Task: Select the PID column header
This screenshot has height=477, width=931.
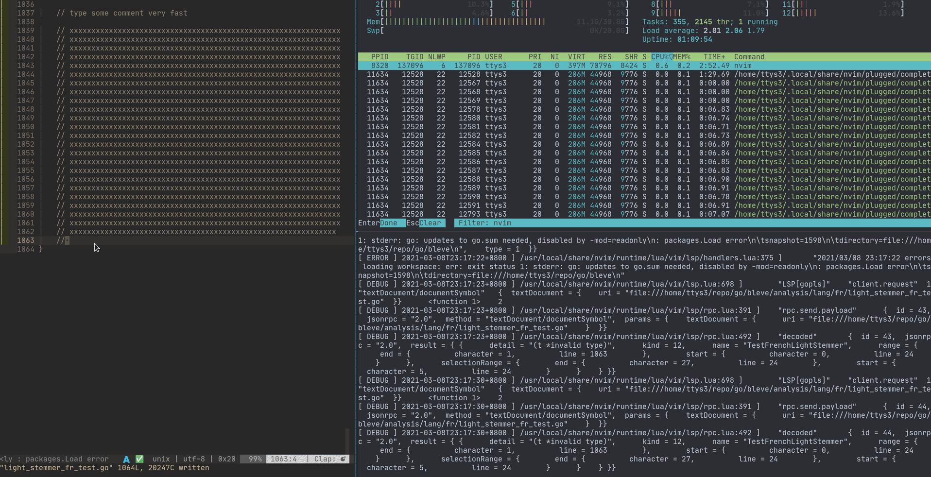Action: tap(474, 57)
